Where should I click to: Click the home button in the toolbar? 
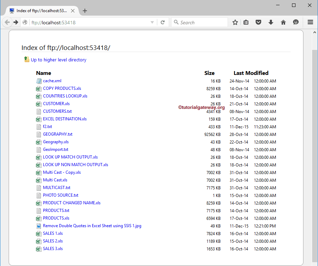click(x=283, y=22)
